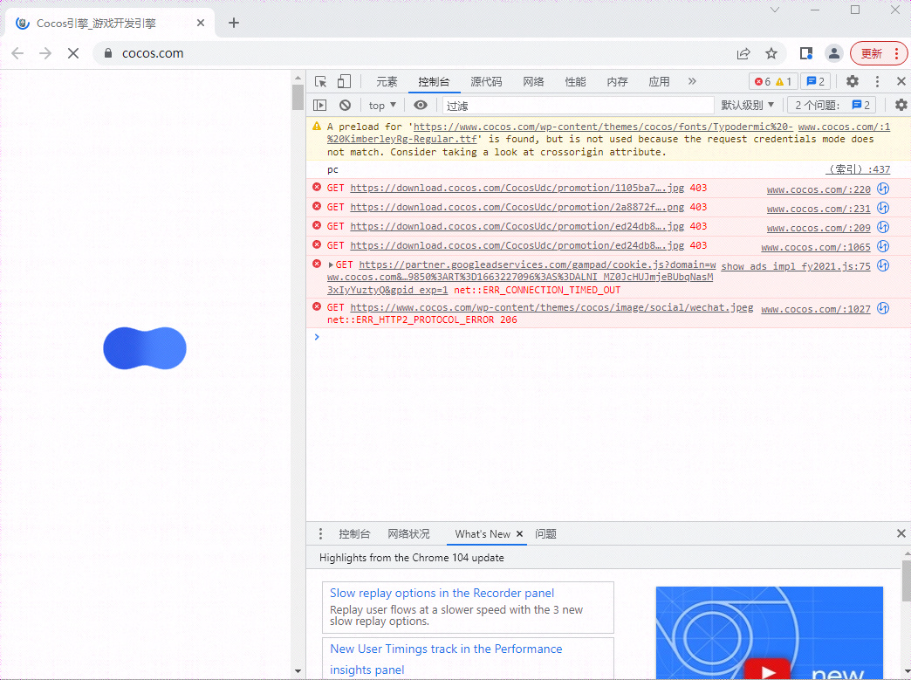Expand the googleadservices GET error entry
Viewport: 911px width, 680px height.
coord(331,265)
